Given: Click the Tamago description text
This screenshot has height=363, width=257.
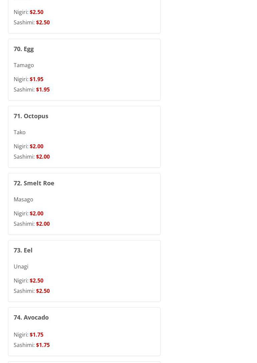Looking at the screenshot, I should pos(24,65).
